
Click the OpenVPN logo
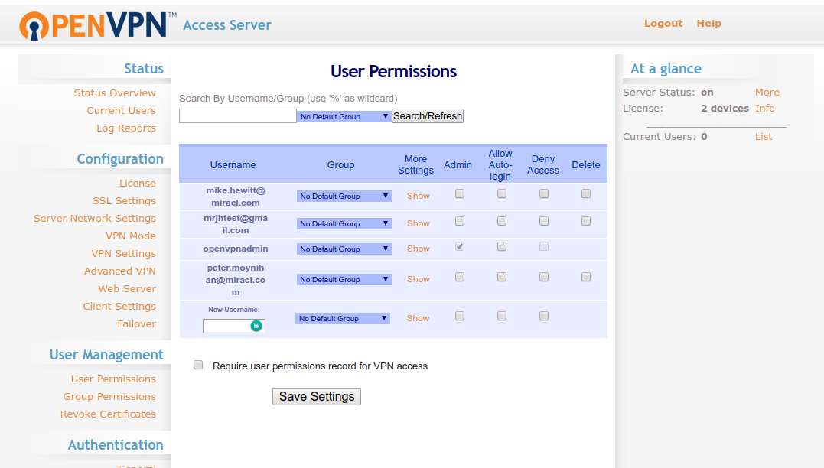pos(98,25)
